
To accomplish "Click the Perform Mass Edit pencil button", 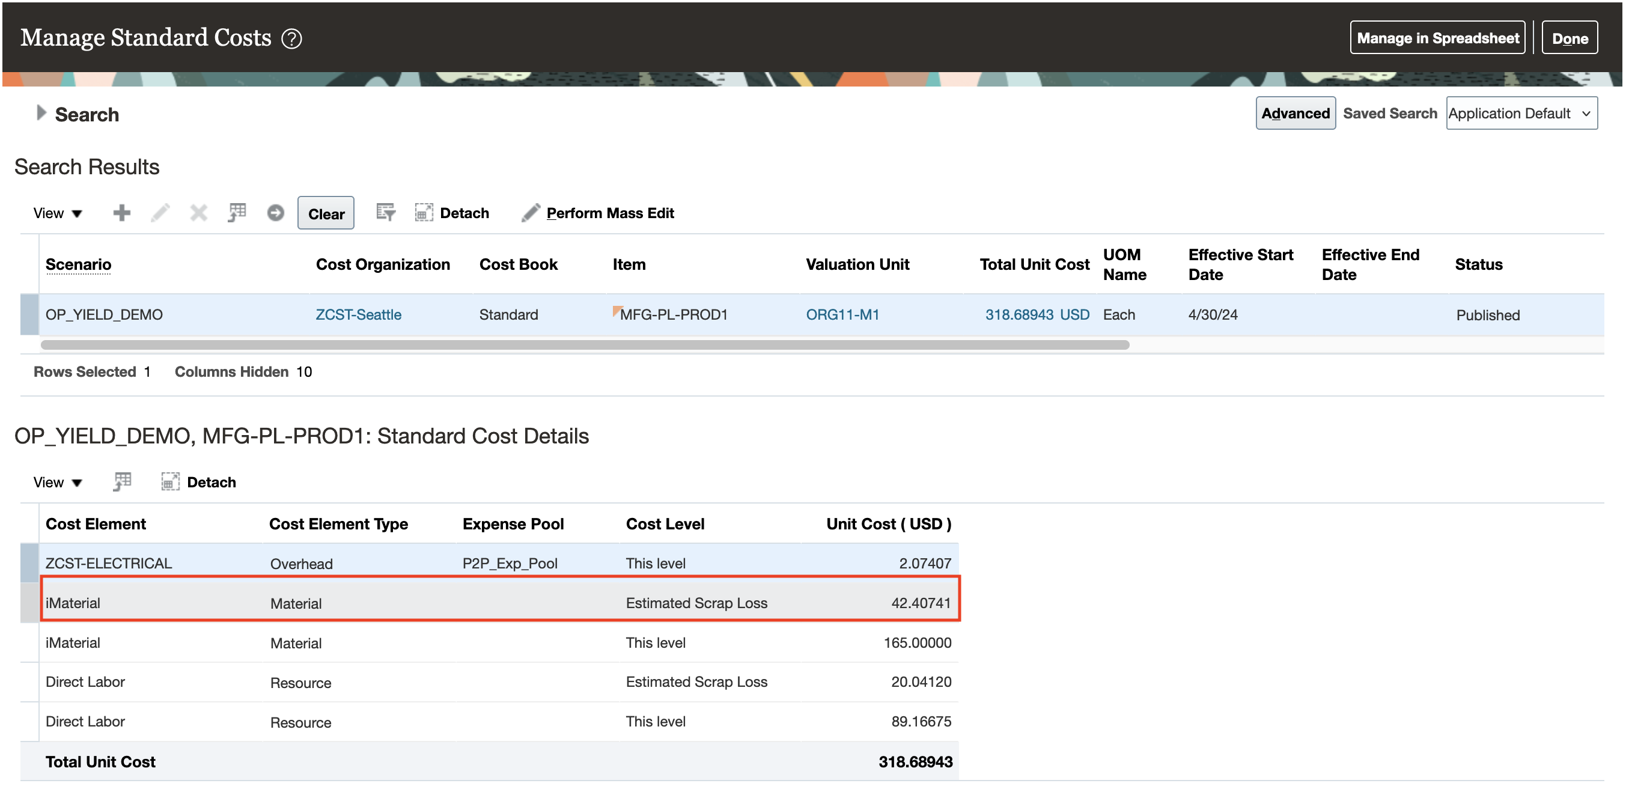I will pyautogui.click(x=598, y=213).
